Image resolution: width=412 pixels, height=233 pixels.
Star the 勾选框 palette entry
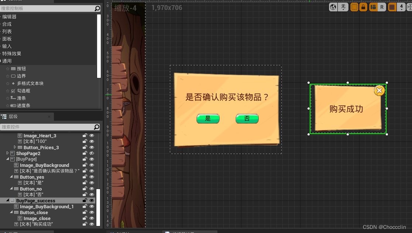click(8, 90)
